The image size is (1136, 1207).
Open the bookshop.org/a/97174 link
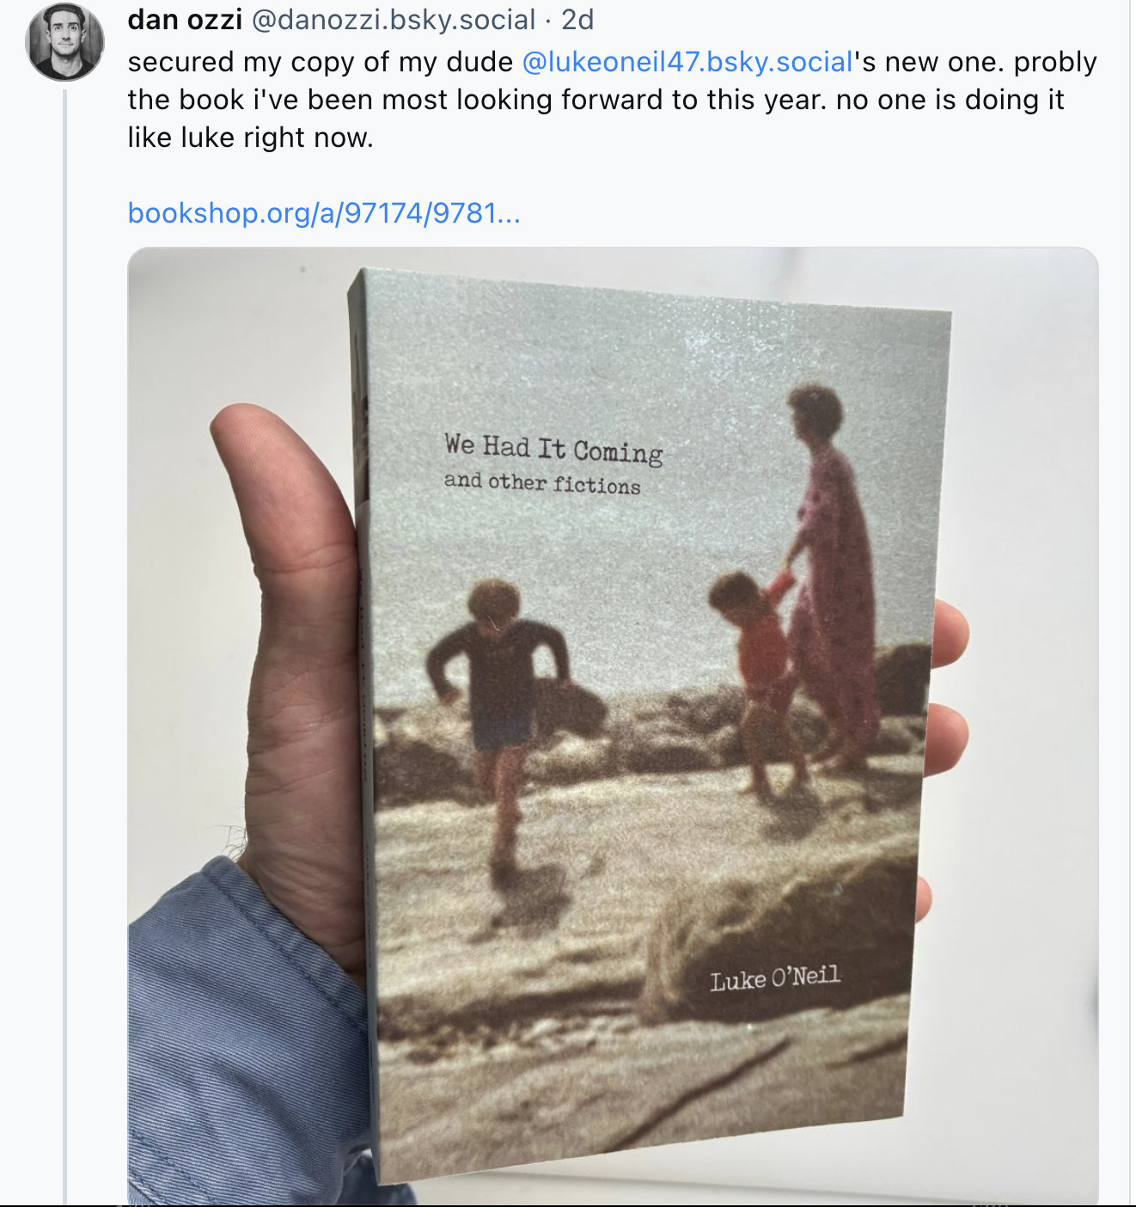[324, 212]
